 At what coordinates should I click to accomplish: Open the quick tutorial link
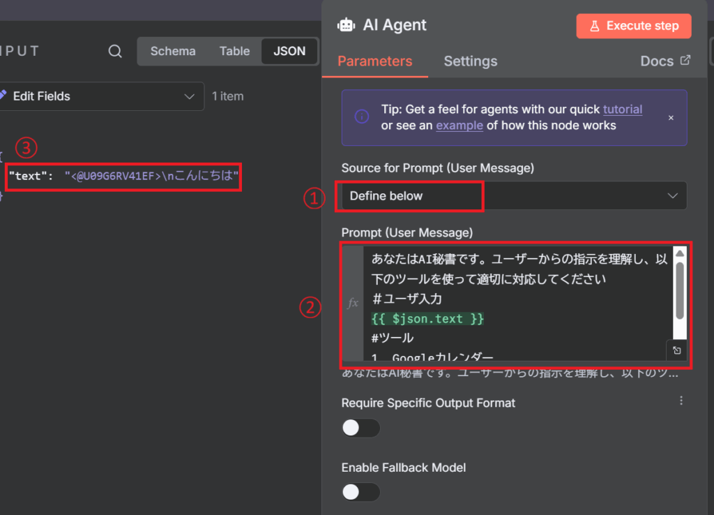point(622,110)
